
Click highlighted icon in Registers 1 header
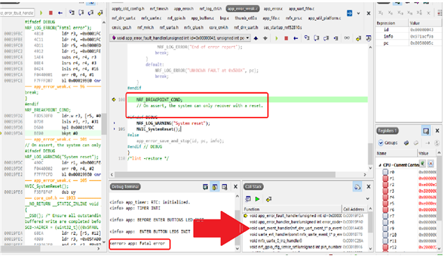click(x=426, y=131)
